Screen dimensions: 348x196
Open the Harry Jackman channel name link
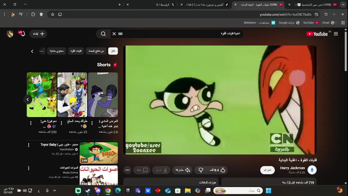(x=293, y=168)
